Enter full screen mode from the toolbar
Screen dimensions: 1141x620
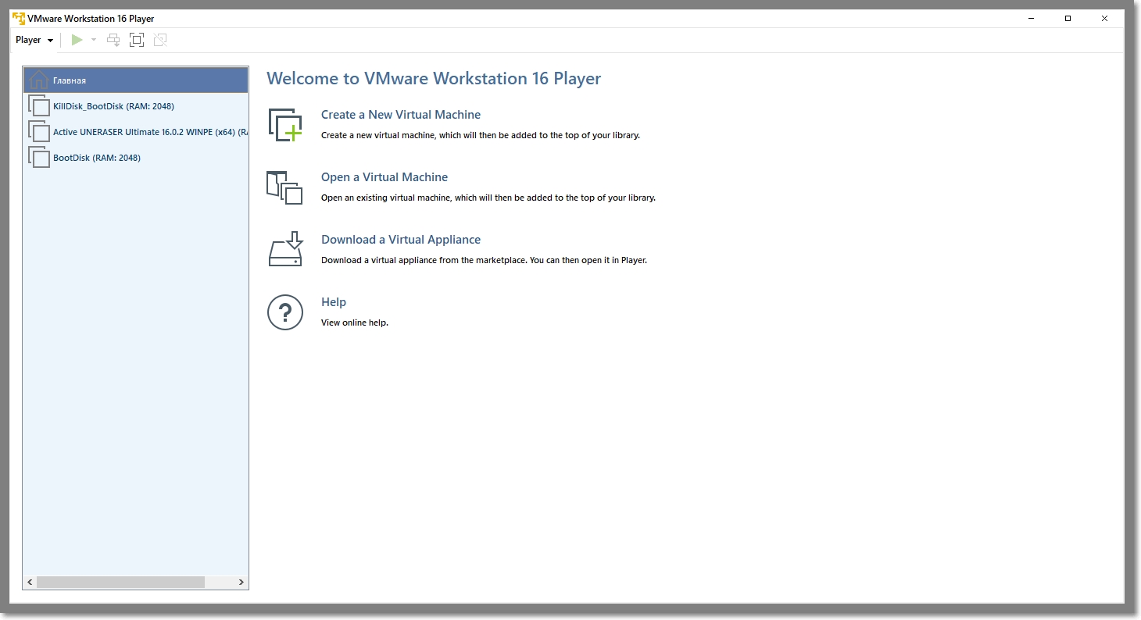pos(137,40)
